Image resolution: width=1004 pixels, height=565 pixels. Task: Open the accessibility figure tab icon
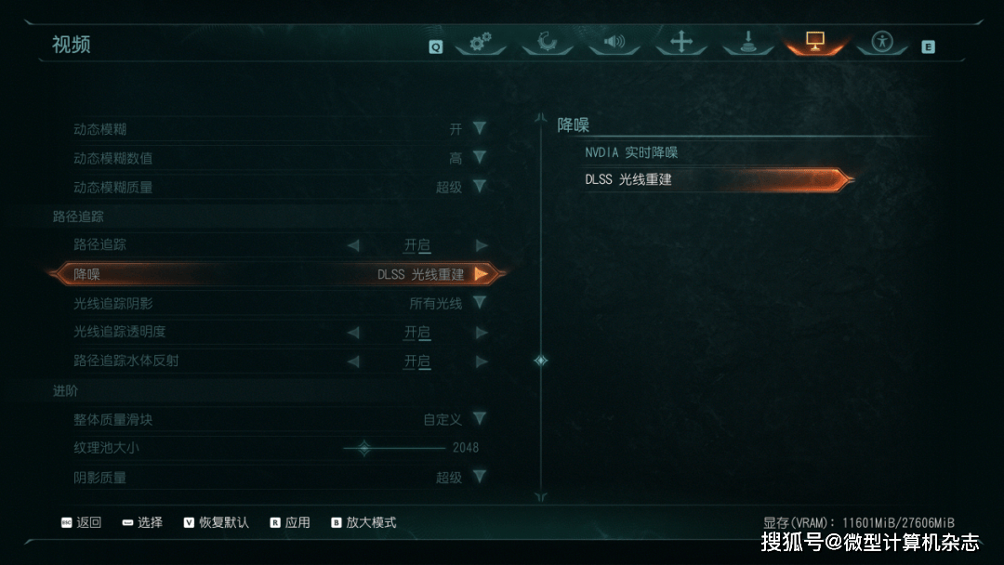[882, 42]
